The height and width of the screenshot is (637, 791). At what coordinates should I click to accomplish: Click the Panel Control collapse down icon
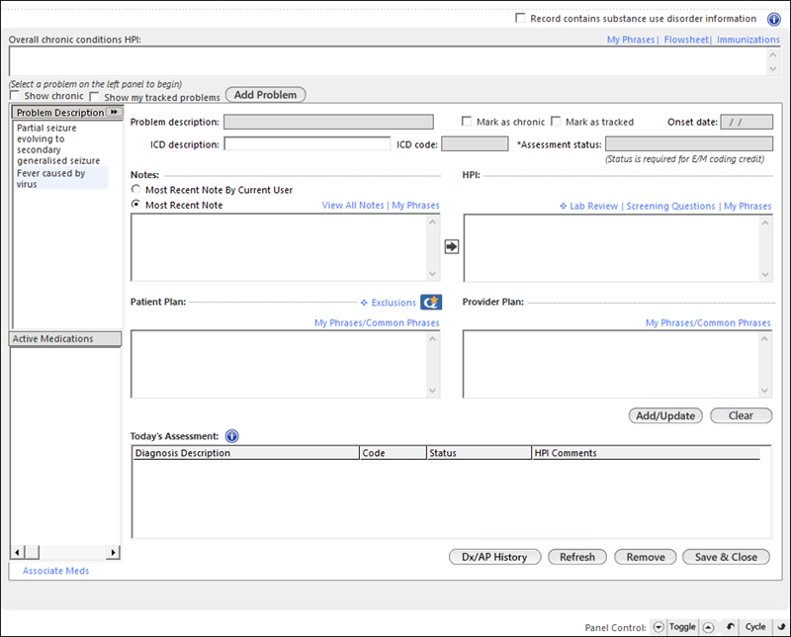(659, 627)
